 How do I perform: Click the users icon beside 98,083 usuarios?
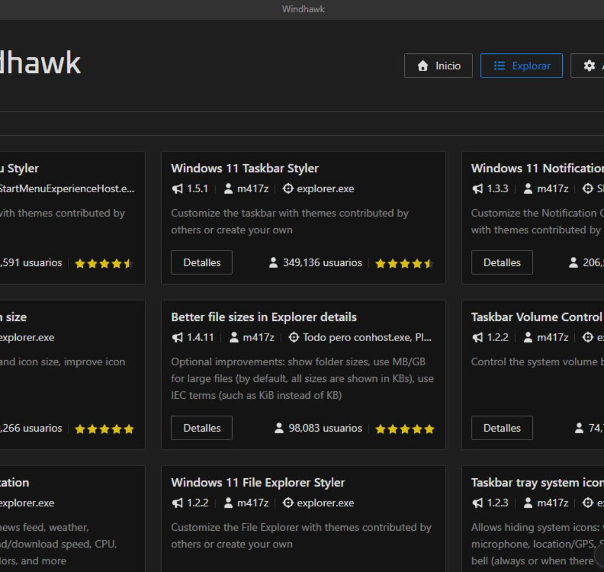pos(278,428)
